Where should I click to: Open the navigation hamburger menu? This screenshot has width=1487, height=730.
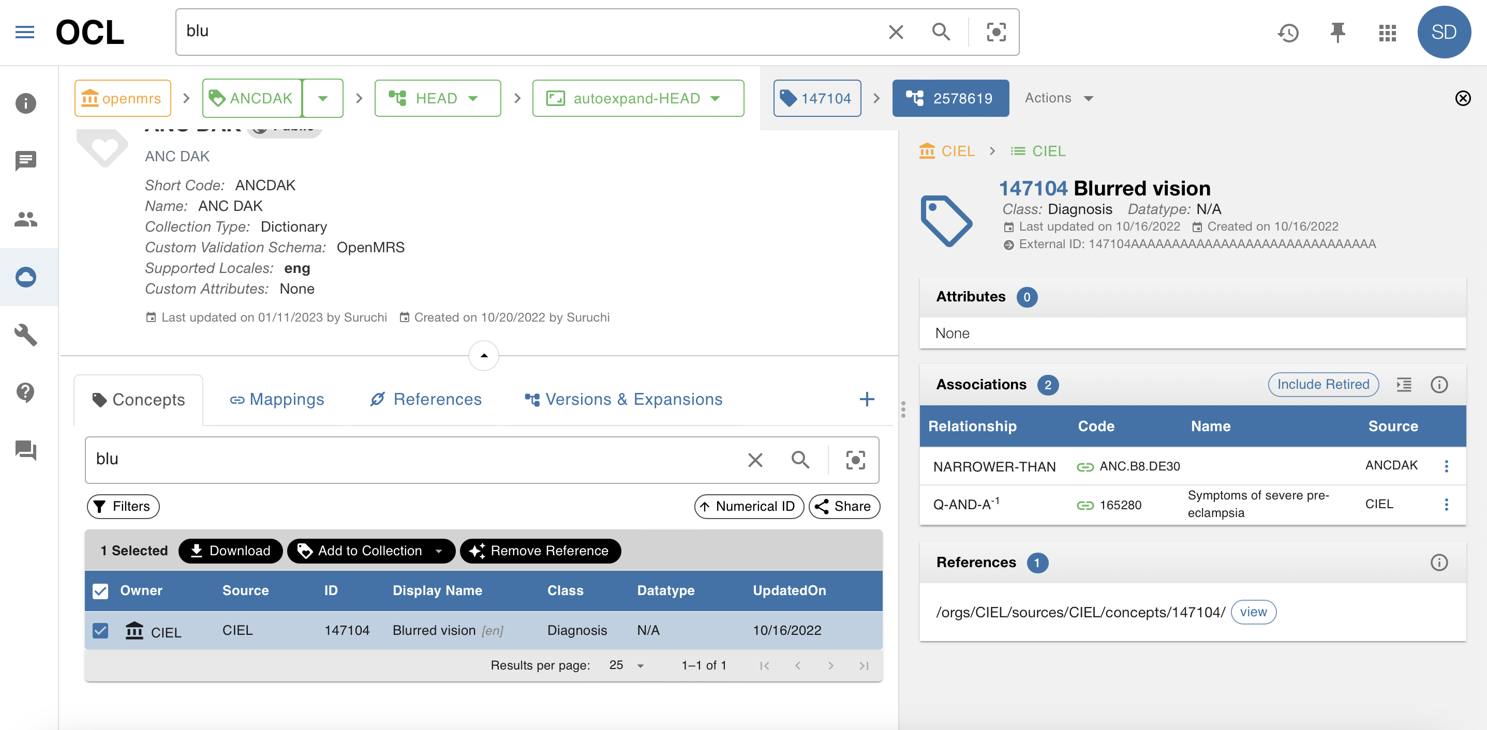tap(24, 32)
